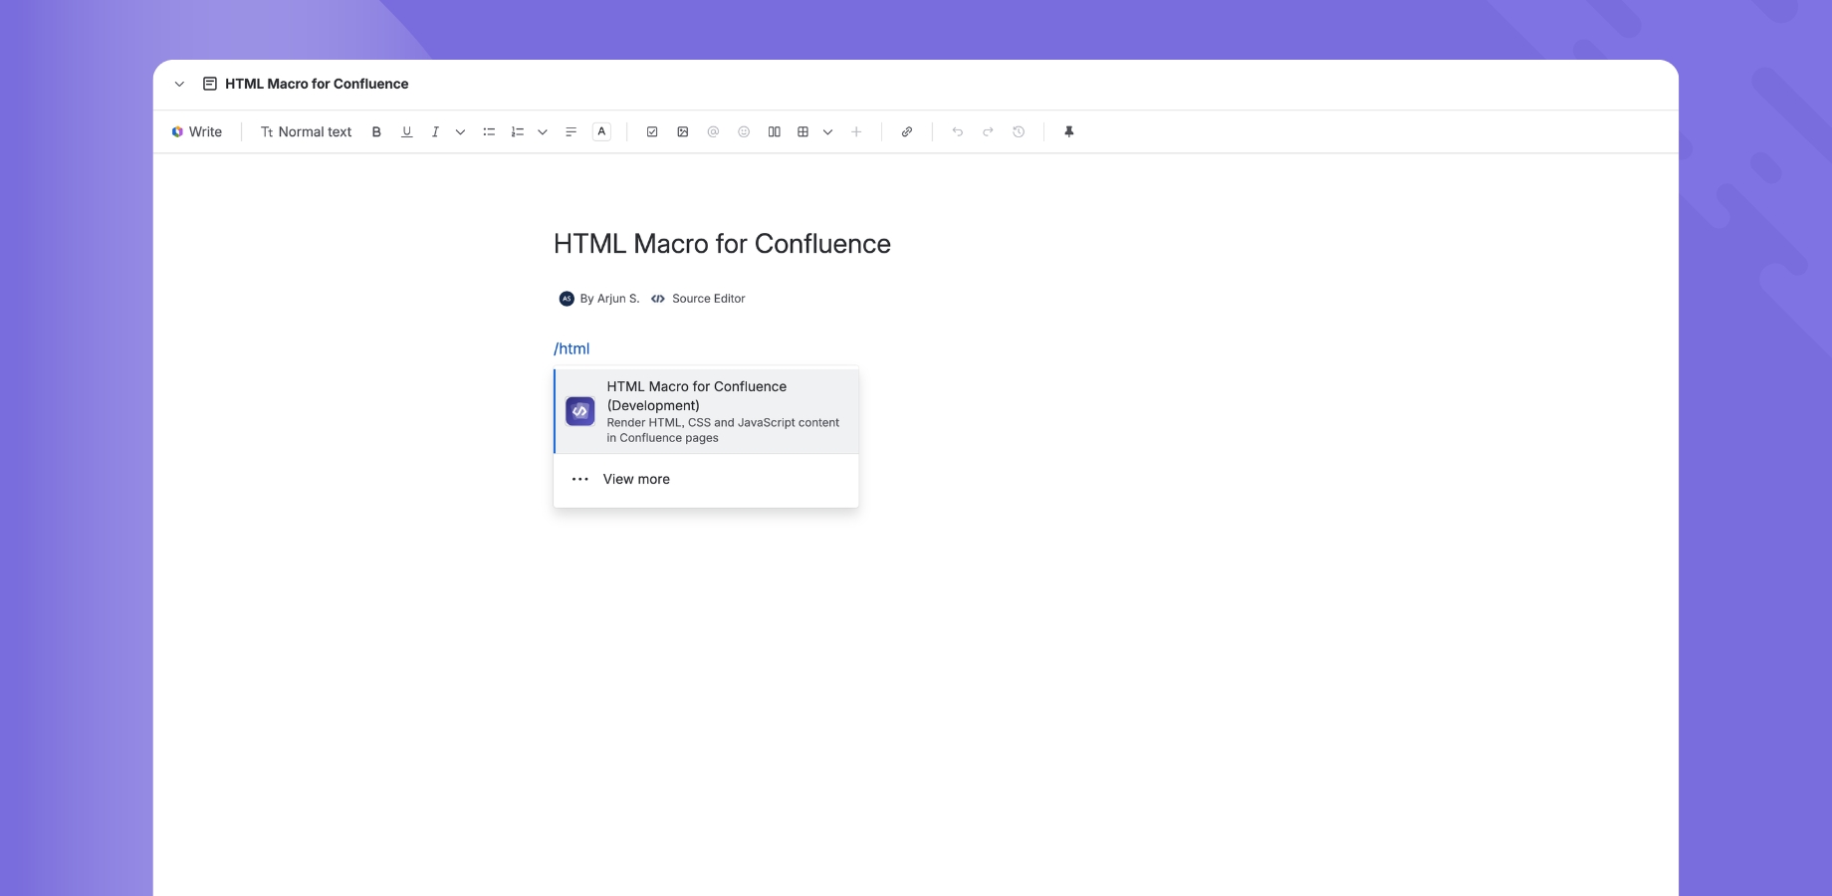
Task: Add a two-column layout
Action: click(775, 131)
